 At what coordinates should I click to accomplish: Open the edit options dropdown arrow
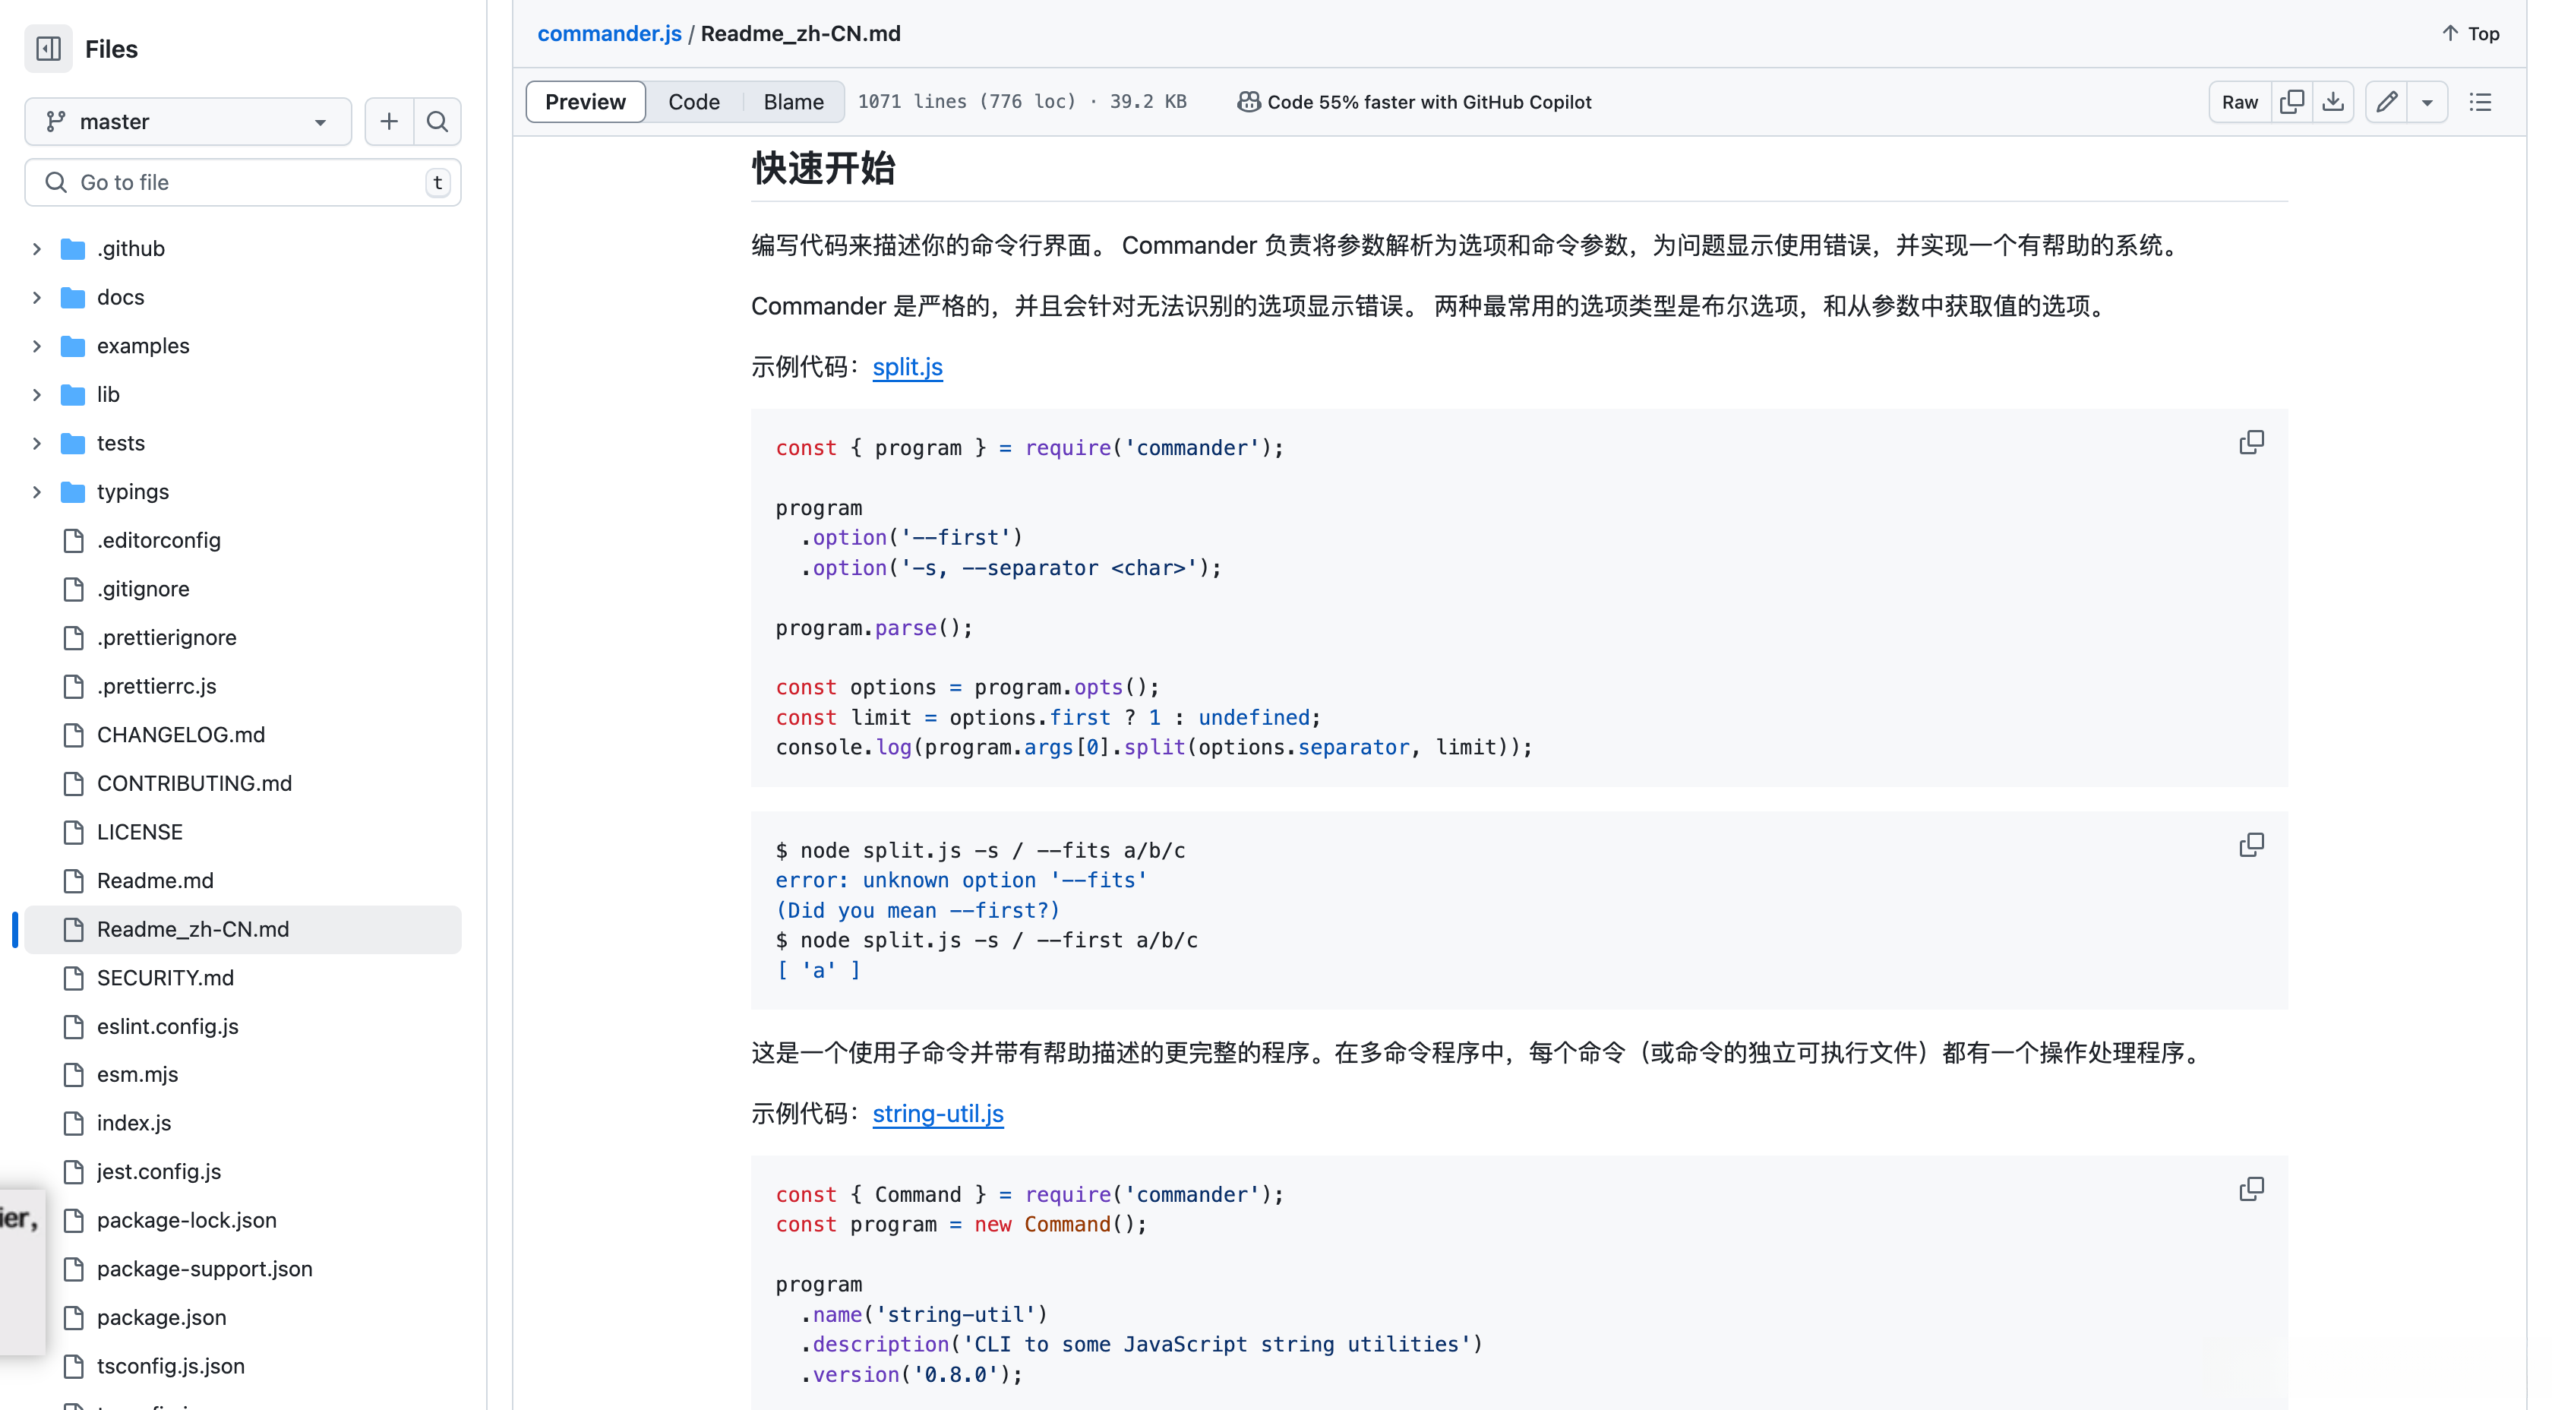pos(2427,101)
